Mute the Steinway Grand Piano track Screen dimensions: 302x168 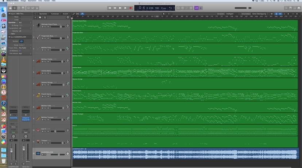(x=43, y=27)
